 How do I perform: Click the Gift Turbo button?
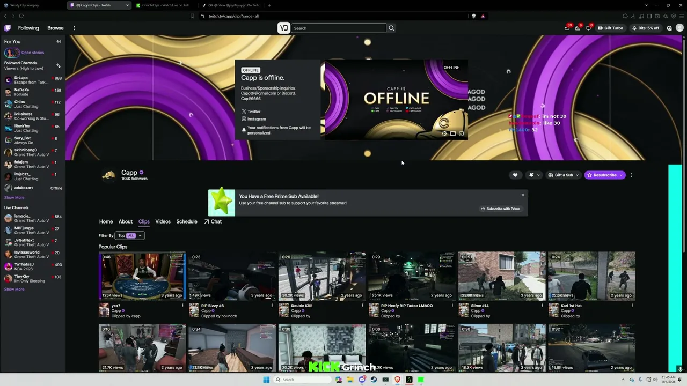(x=611, y=28)
